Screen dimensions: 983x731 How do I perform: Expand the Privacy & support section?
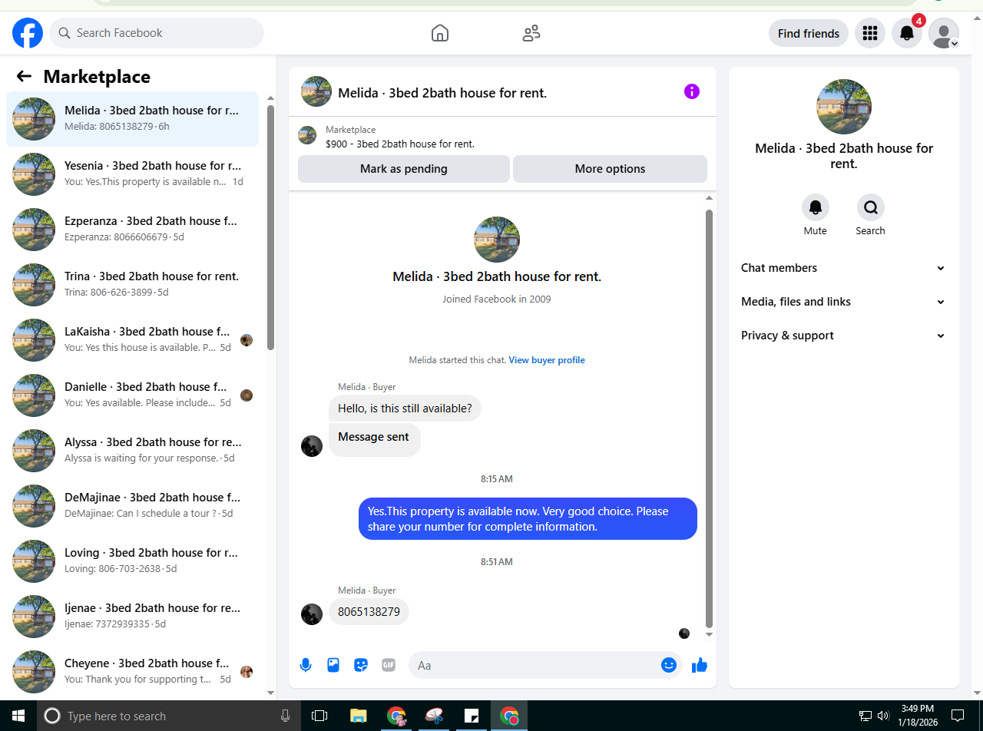(x=844, y=336)
